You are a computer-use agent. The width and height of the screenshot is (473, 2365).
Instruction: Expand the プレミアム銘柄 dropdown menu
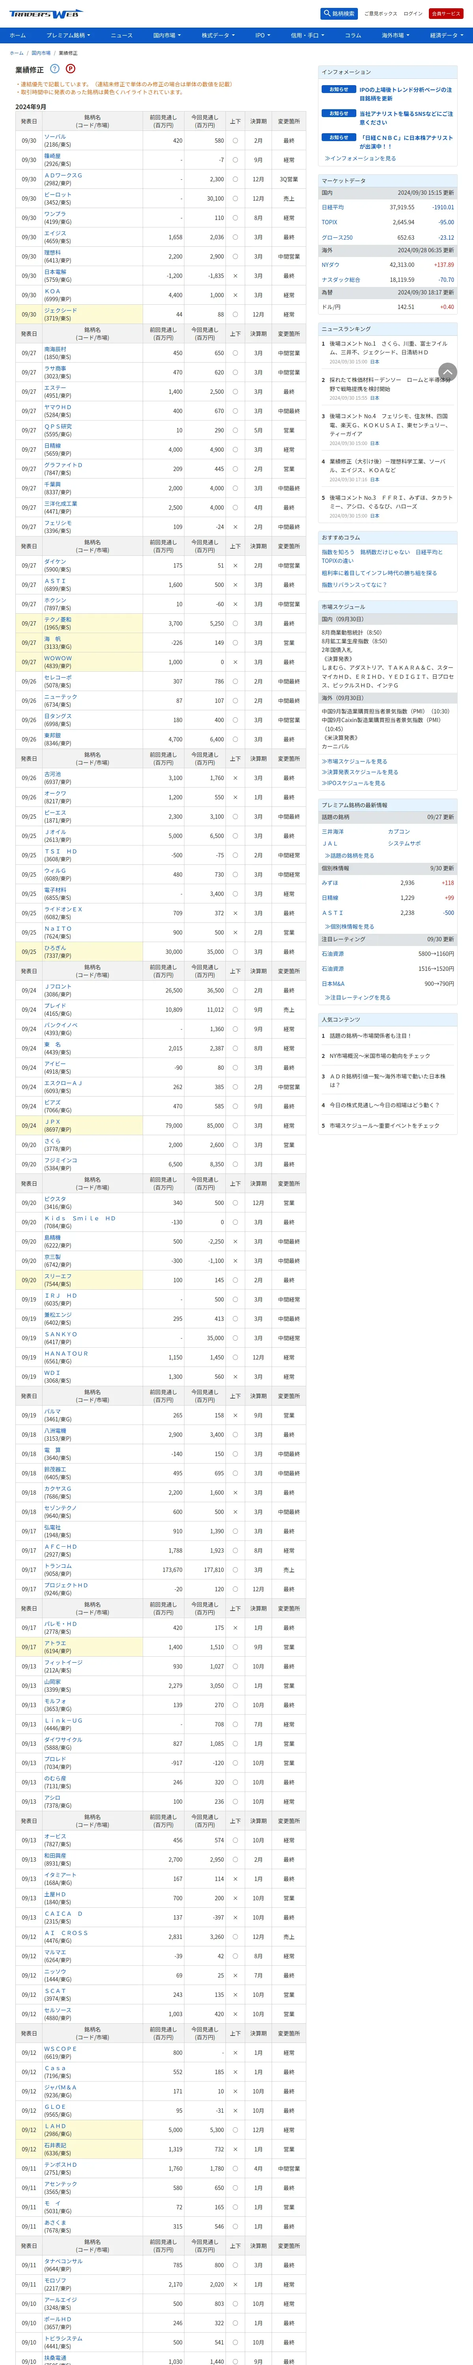(x=69, y=35)
